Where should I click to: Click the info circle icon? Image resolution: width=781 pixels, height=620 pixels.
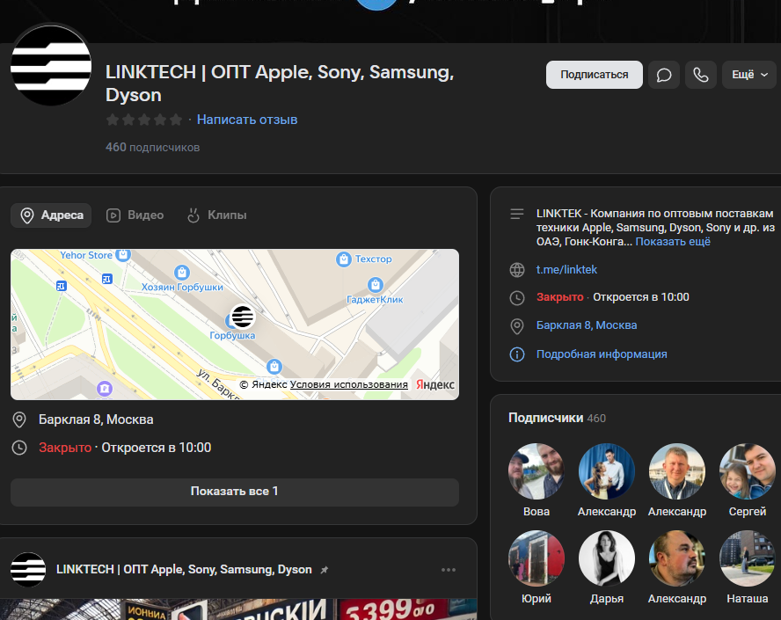517,354
